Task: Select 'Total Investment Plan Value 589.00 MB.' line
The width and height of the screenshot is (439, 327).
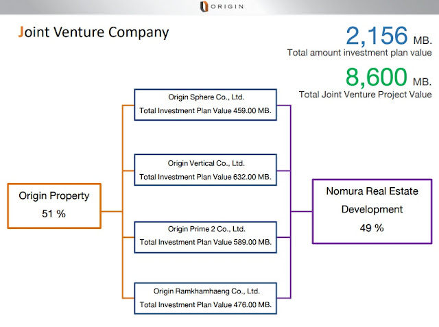Action: pos(206,242)
